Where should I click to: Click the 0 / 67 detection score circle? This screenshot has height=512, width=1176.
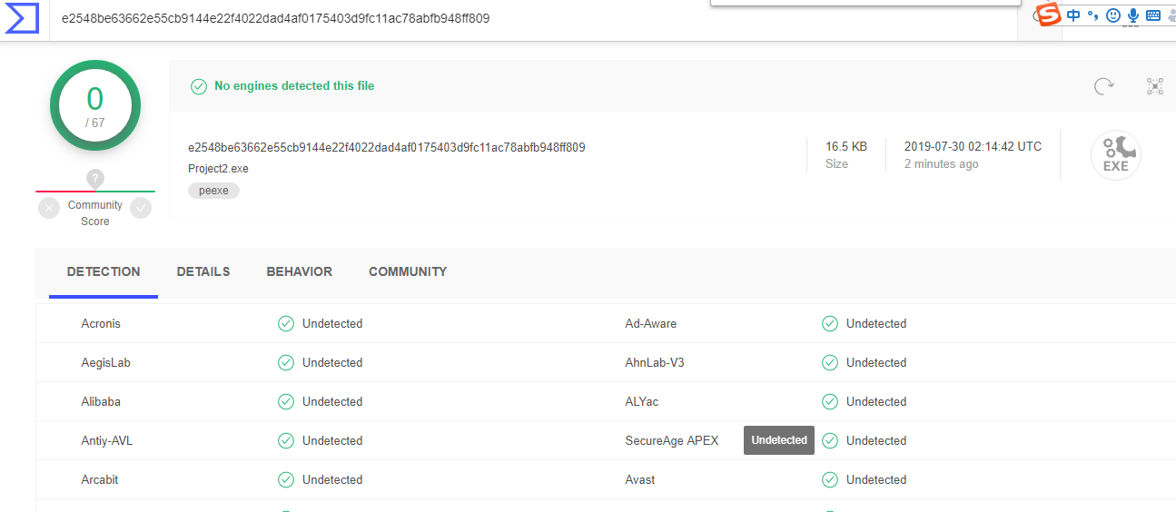pos(95,105)
